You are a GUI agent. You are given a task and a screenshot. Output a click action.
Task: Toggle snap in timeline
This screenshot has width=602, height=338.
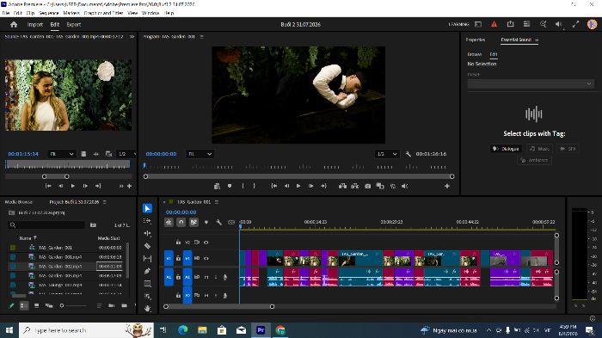[181, 223]
